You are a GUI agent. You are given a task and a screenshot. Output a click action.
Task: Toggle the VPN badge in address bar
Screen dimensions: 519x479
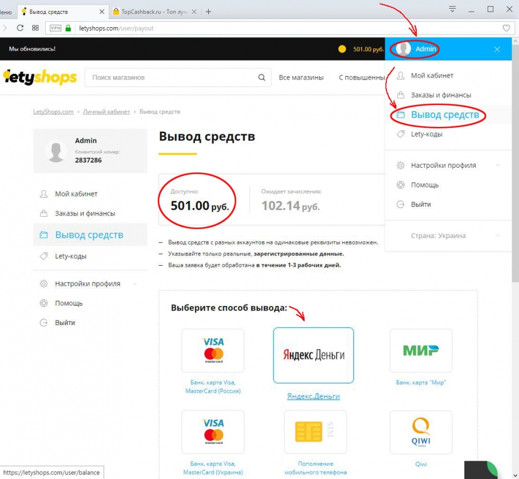click(x=55, y=28)
